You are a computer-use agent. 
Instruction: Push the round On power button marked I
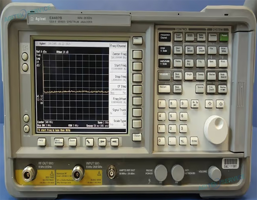26,118
